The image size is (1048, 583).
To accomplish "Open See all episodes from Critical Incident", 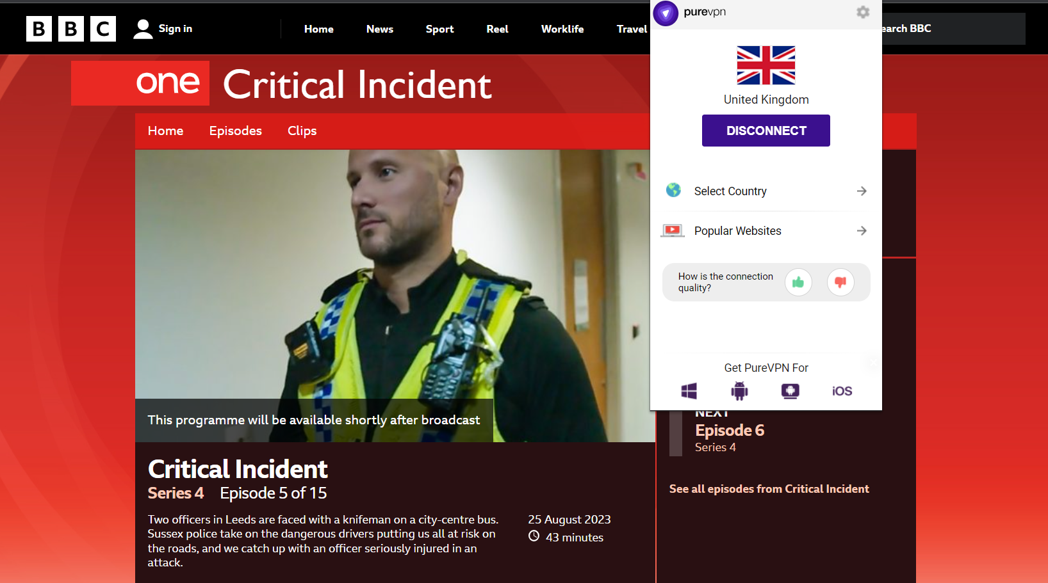I will 769,488.
